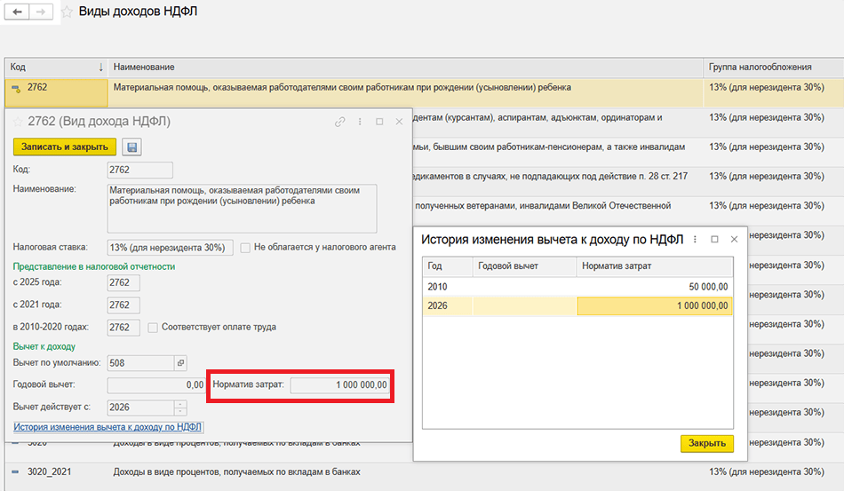This screenshot has height=491, width=844.
Task: Open more options in История изменения dialog
Action: click(694, 240)
